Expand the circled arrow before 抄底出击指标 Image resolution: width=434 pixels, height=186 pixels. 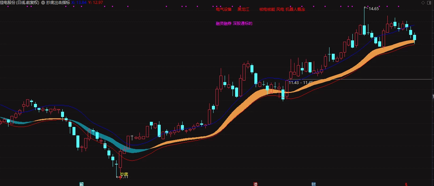(x=43, y=3)
